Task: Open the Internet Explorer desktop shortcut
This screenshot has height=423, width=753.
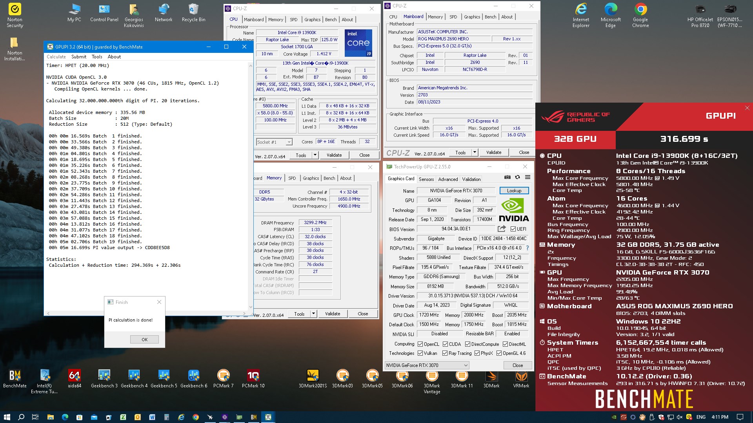Action: 581,16
